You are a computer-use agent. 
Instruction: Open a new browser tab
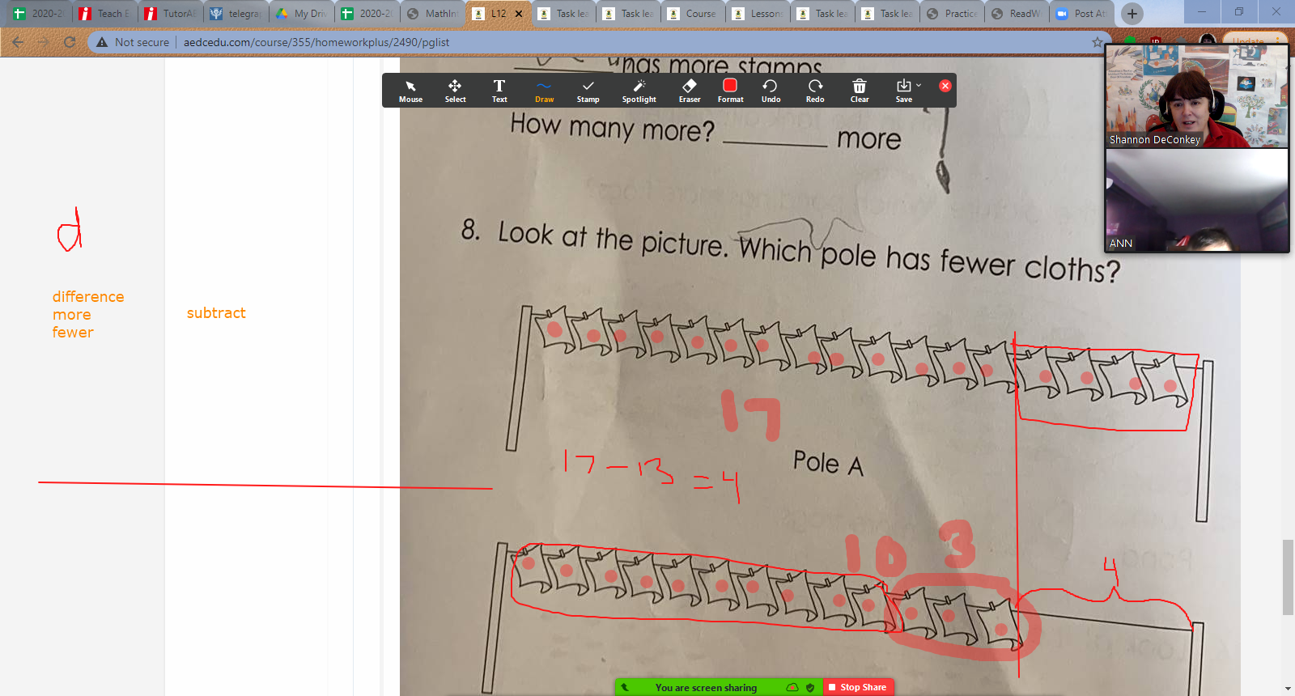pos(1132,14)
